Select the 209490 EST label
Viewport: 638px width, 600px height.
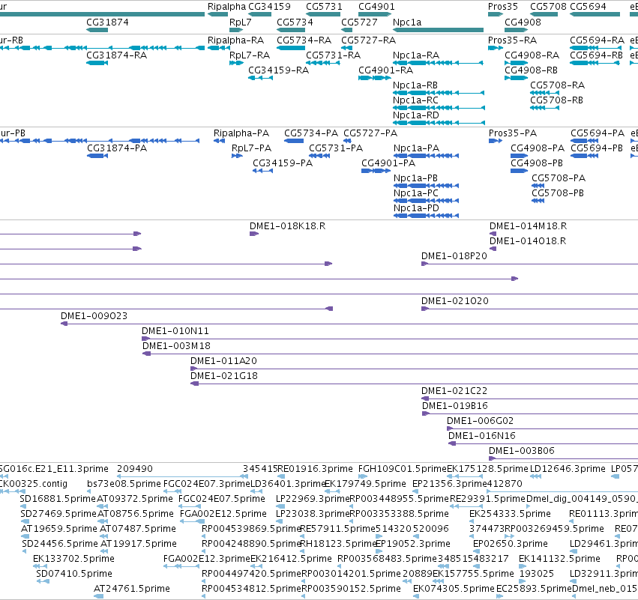click(135, 468)
